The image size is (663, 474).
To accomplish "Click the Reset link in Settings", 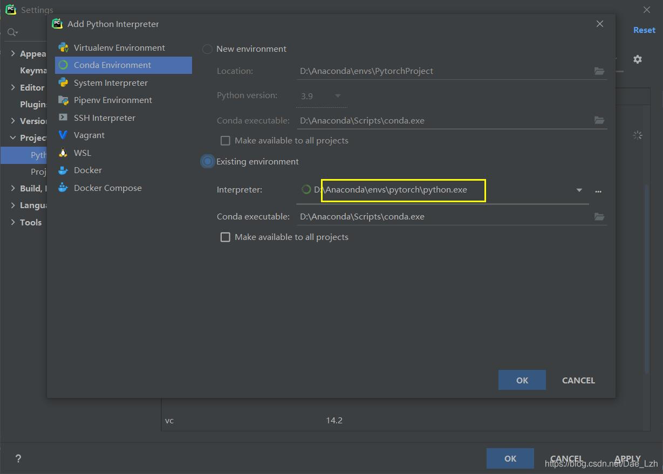I will pos(644,30).
